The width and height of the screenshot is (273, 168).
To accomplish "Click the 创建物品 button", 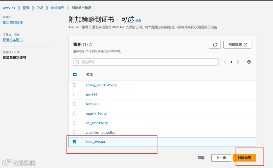I will pyautogui.click(x=244, y=158).
